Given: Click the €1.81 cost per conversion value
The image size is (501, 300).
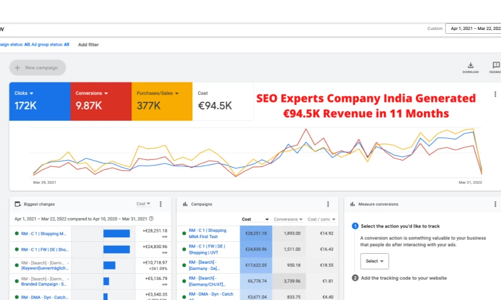Looking at the screenshot, I should pos(328,281).
